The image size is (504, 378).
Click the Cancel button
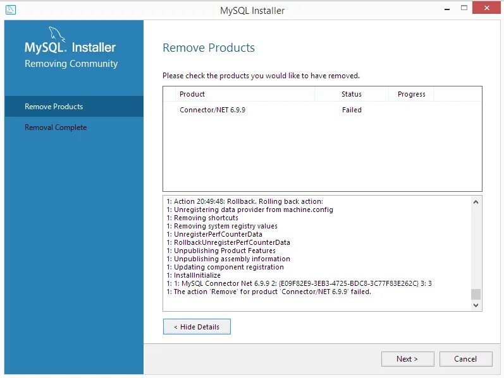coord(466,358)
